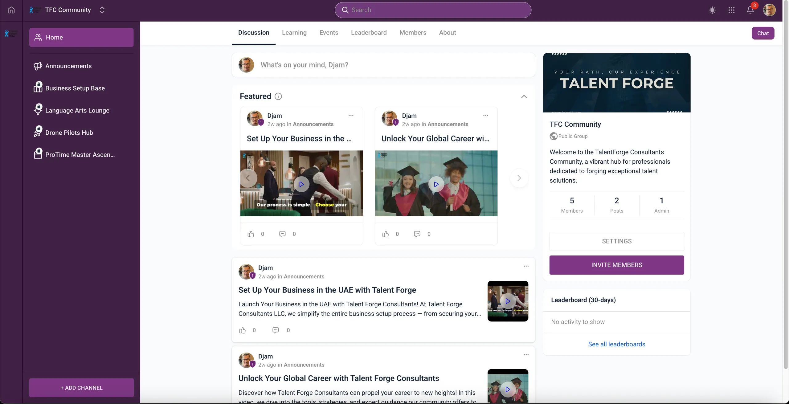
Task: Switch to the About tab
Action: pos(448,33)
